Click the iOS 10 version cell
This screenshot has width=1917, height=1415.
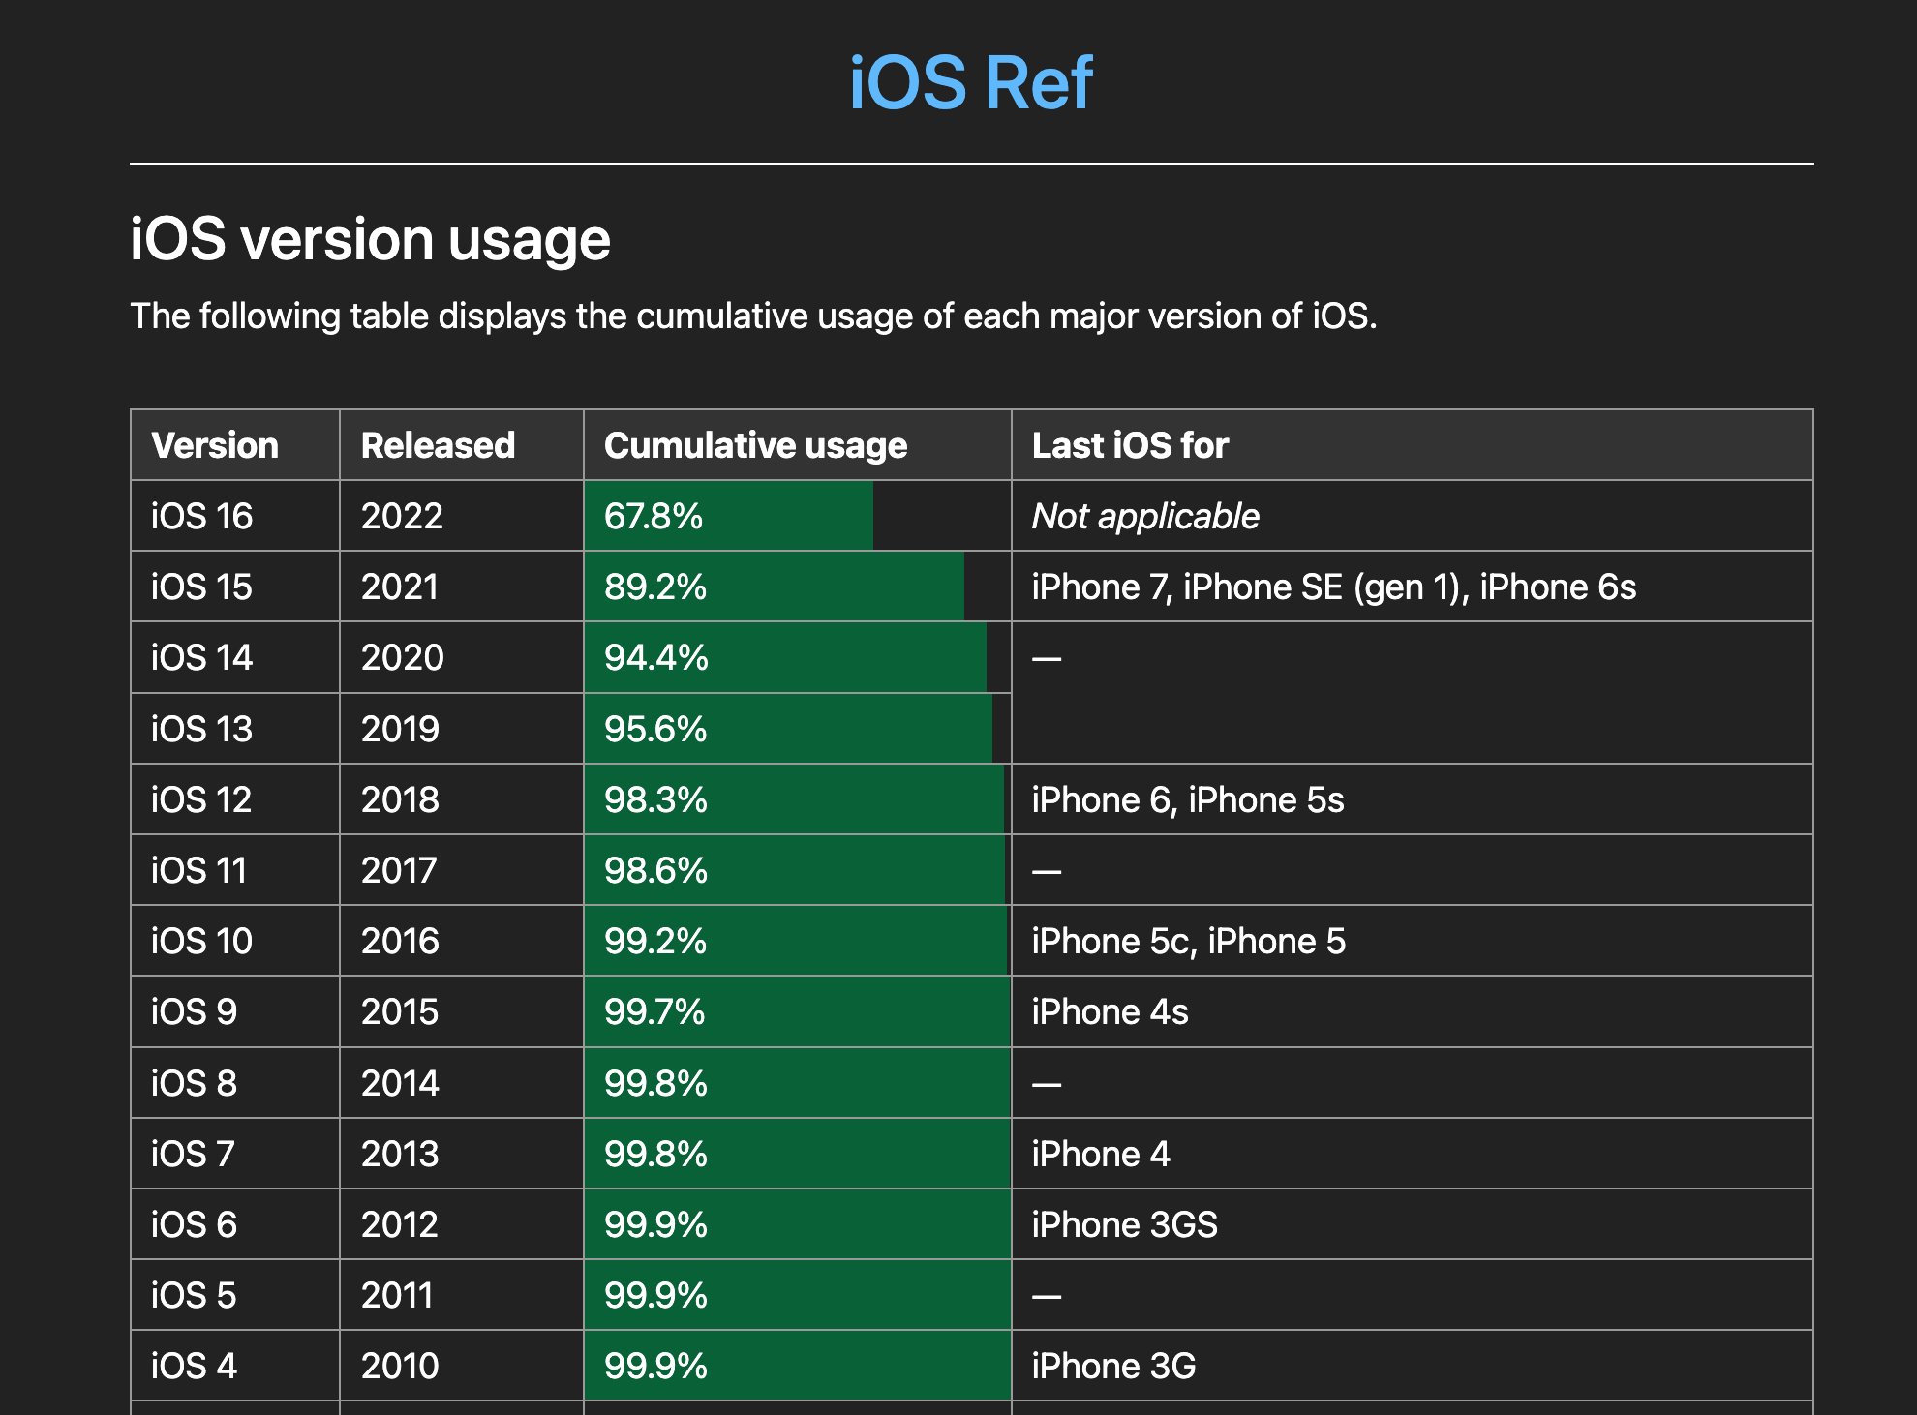(x=235, y=941)
